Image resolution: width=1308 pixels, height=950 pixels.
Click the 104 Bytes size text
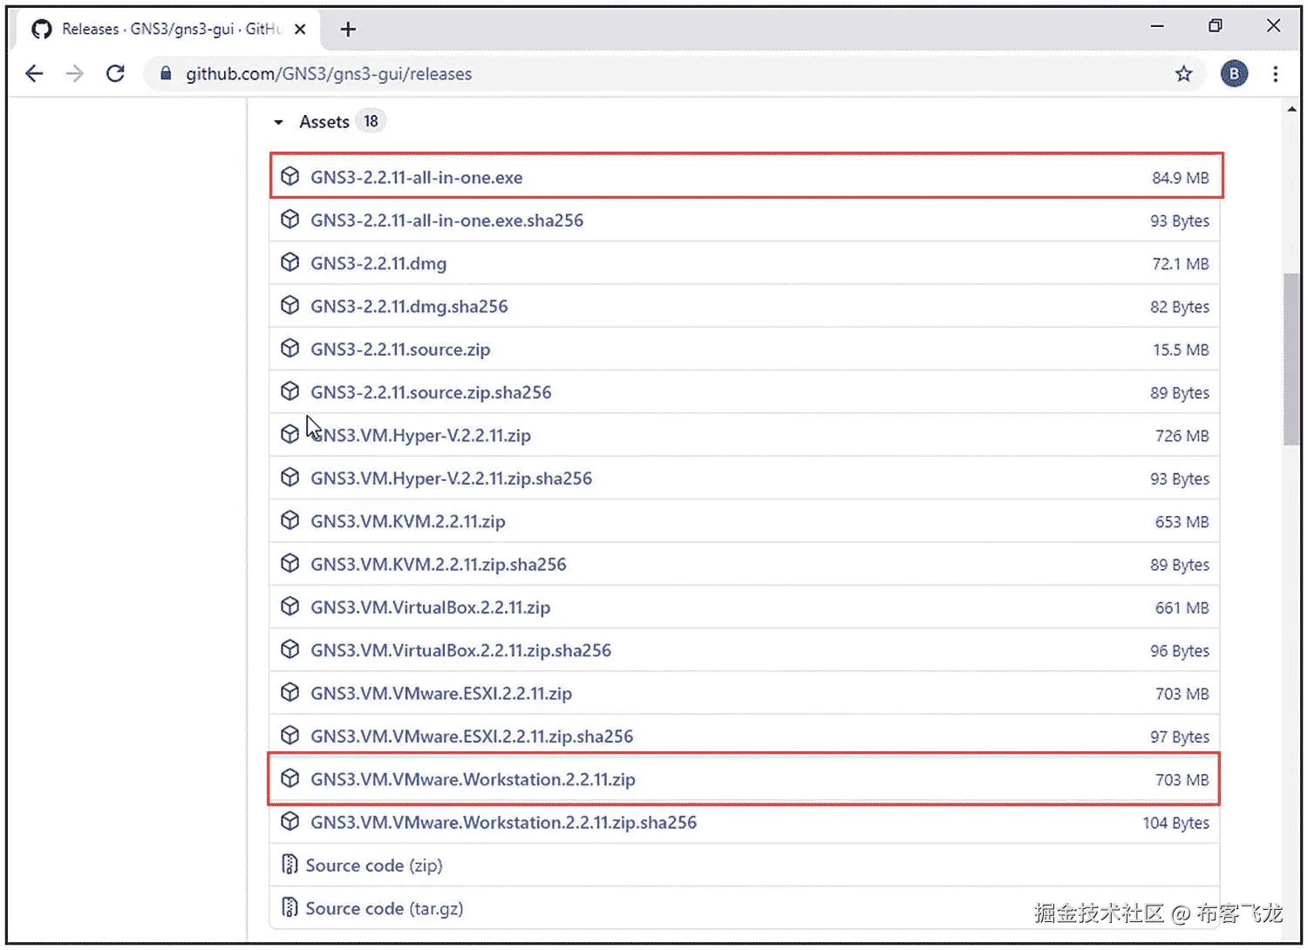(1175, 823)
